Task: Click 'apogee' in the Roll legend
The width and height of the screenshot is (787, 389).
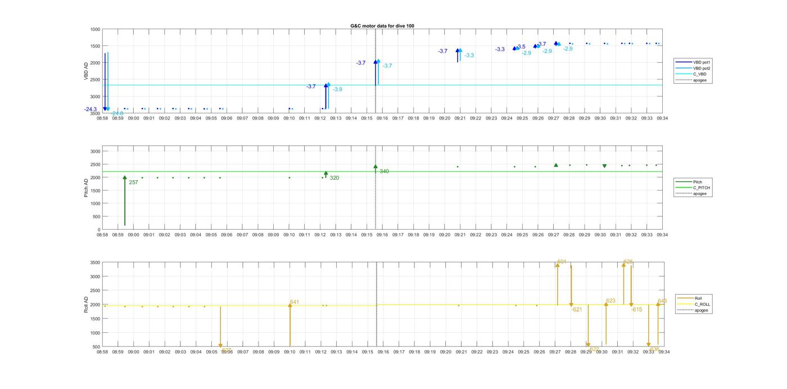Action: tap(692, 310)
